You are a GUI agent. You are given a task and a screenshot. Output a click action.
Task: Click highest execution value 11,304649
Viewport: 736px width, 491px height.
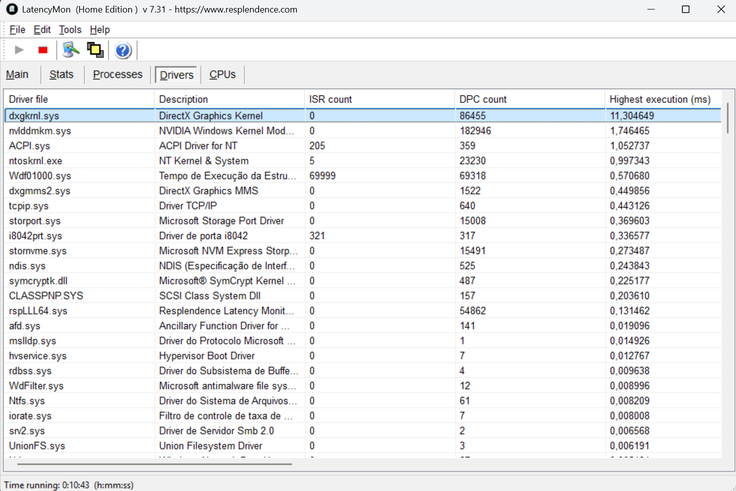point(632,115)
